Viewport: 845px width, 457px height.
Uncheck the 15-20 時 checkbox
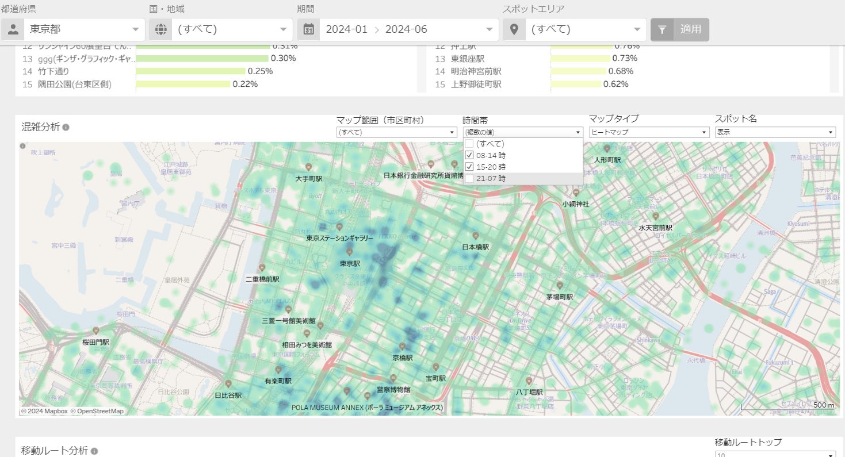[x=469, y=167]
